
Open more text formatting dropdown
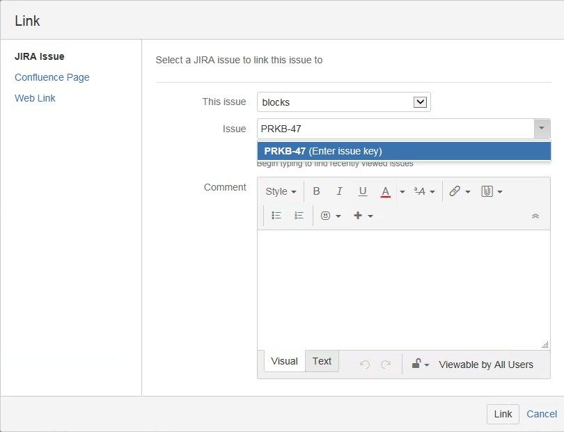click(424, 191)
